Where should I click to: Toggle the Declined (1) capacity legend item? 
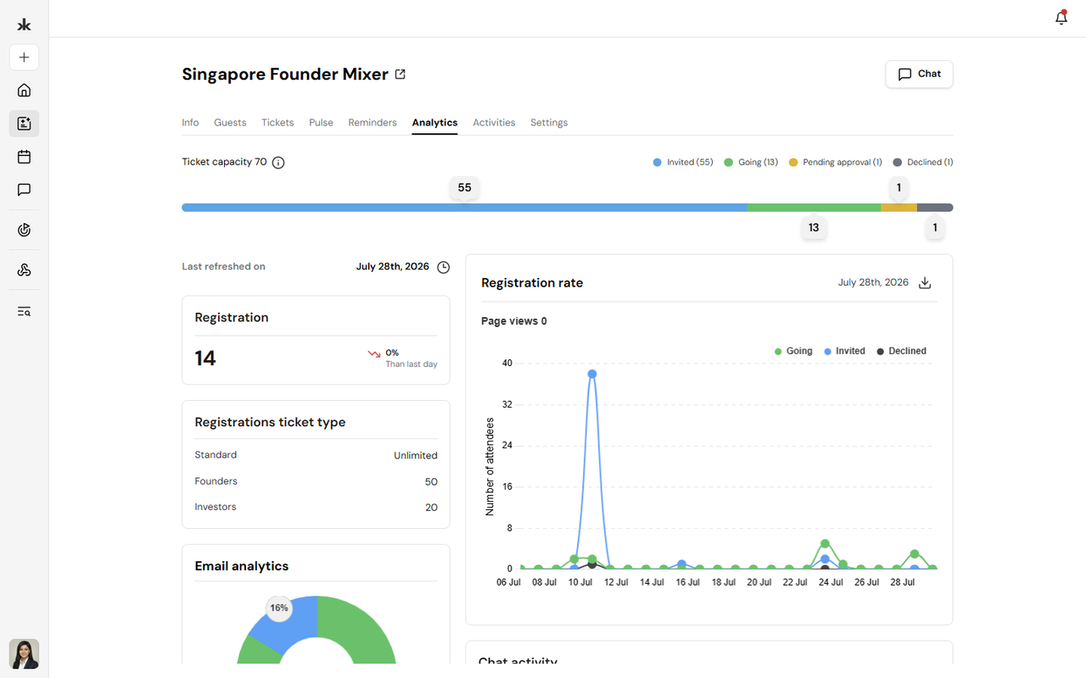pos(923,162)
